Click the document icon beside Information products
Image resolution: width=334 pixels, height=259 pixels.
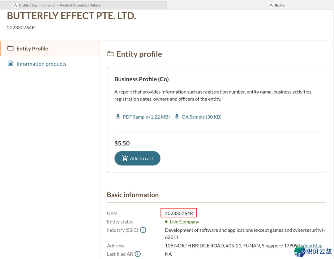11,64
